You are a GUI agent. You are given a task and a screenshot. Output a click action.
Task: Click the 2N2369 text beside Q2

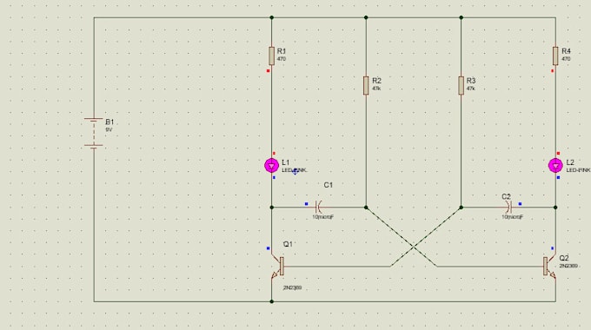tap(568, 266)
